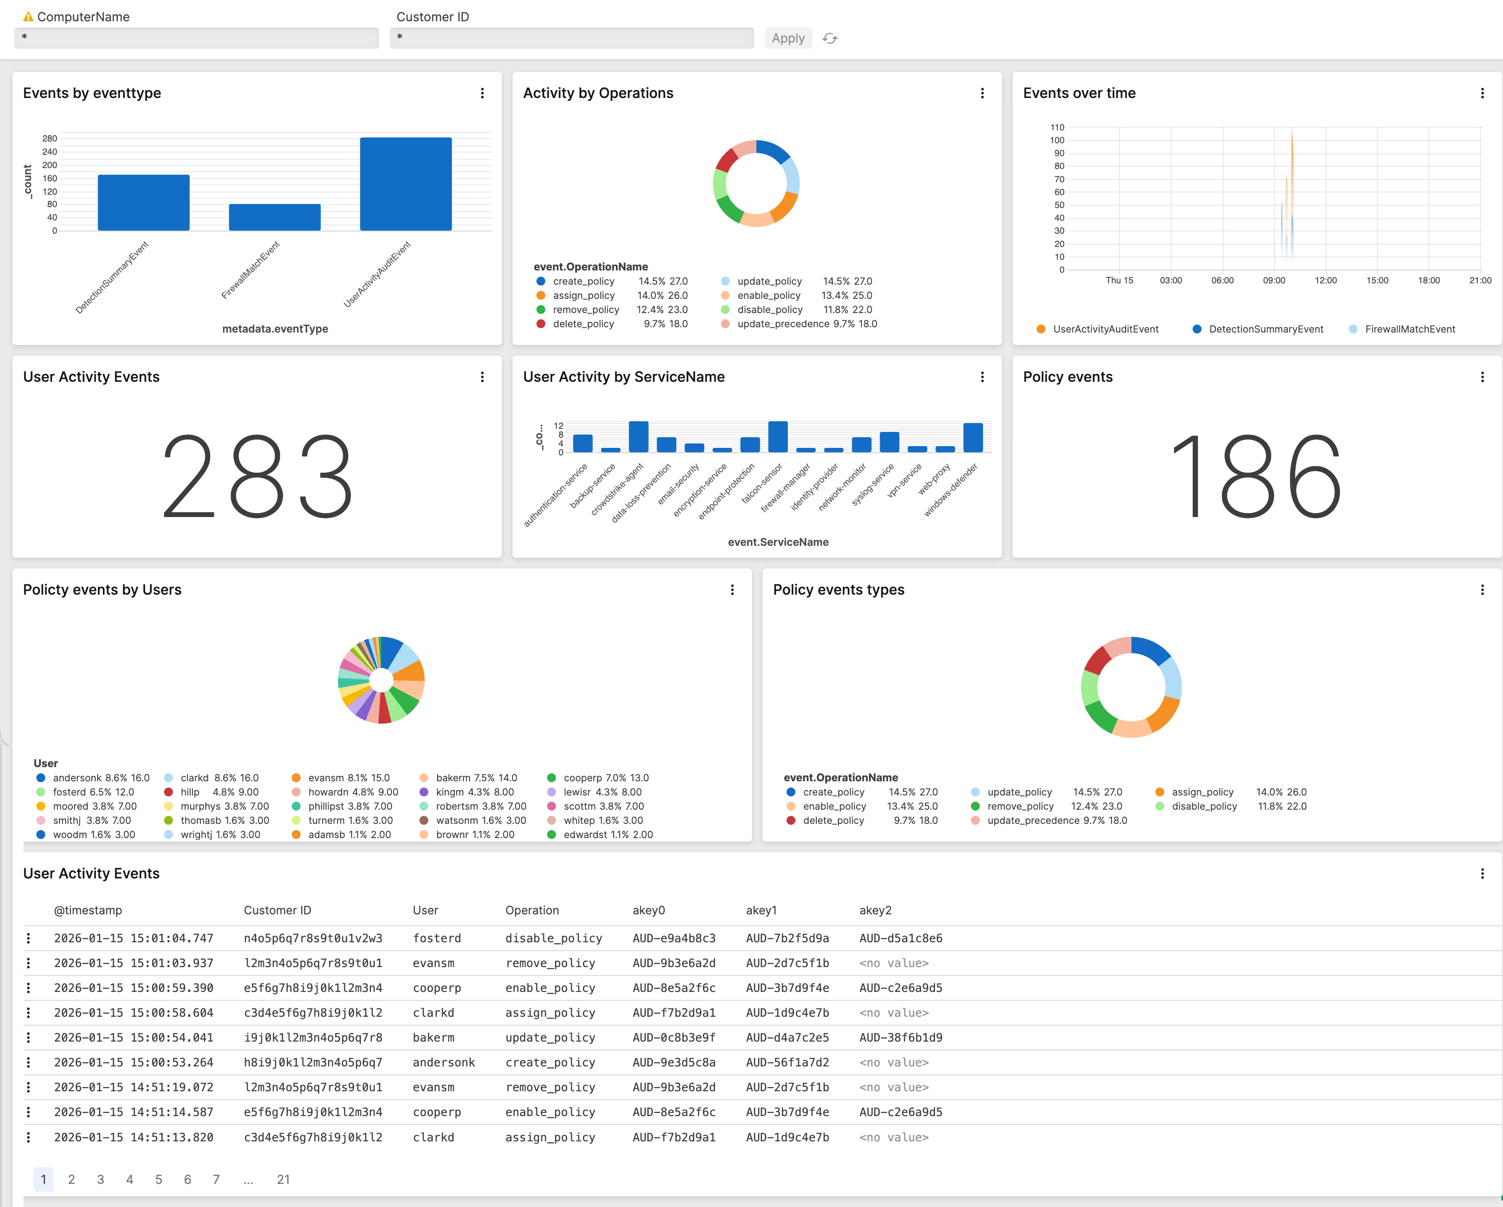Click the refresh icon next to Apply
Screen dimensions: 1503x1207
click(830, 38)
